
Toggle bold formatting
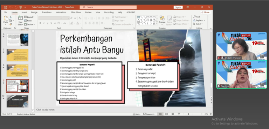pyautogui.click(x=40, y=23)
